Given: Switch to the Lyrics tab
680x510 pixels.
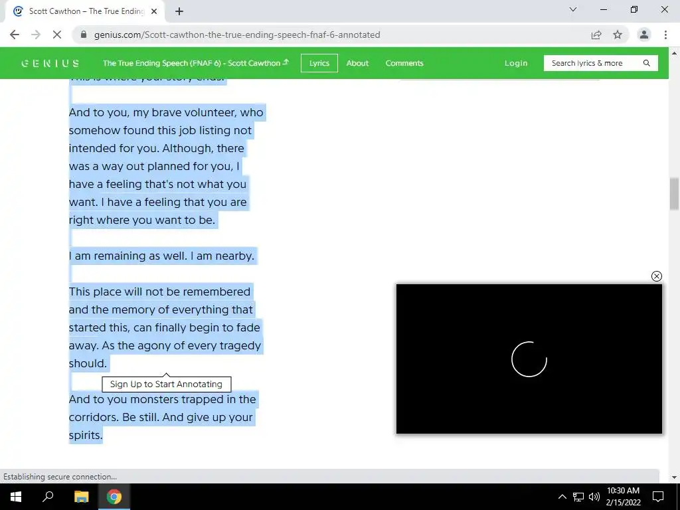Looking at the screenshot, I should (x=319, y=63).
